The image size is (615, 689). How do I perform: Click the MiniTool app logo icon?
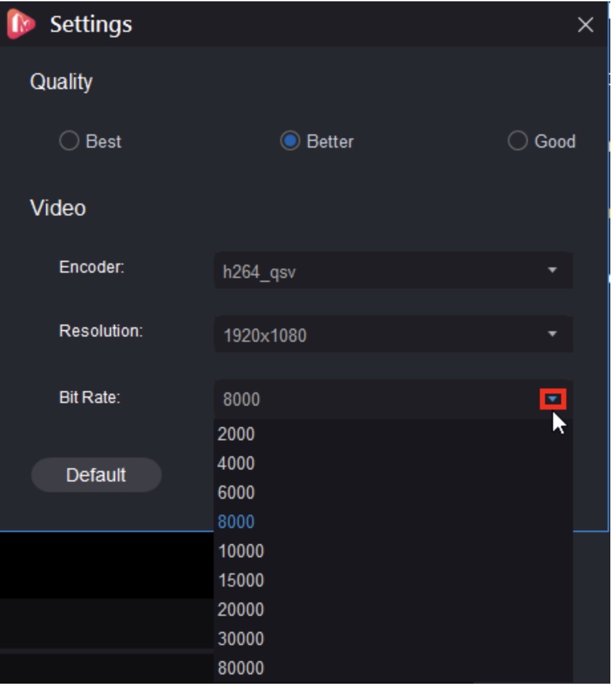click(x=20, y=24)
